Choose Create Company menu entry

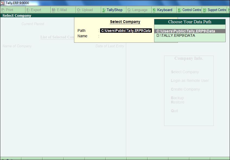[x=185, y=89]
